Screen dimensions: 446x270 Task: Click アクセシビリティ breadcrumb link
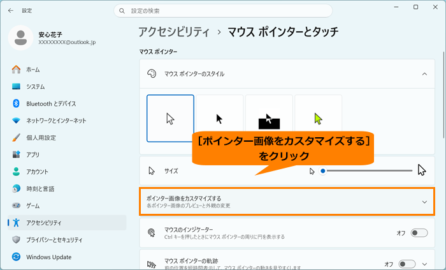(174, 32)
